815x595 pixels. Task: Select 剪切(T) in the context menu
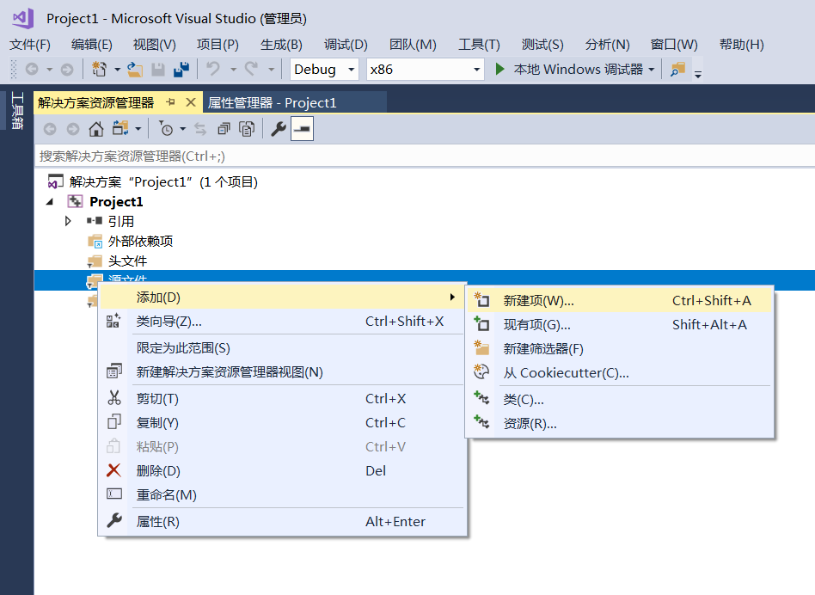click(282, 399)
